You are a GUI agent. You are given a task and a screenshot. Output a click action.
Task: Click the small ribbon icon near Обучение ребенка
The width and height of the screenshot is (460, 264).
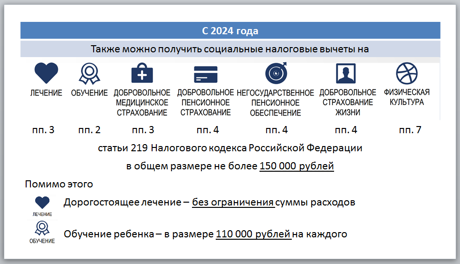(x=42, y=229)
